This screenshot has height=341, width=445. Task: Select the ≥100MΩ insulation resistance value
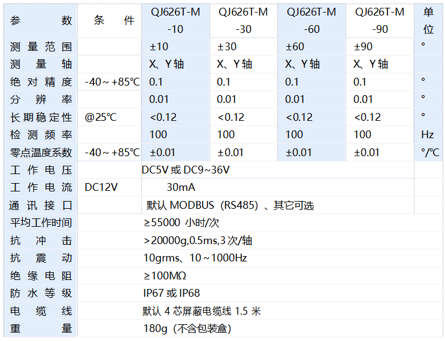pos(165,276)
